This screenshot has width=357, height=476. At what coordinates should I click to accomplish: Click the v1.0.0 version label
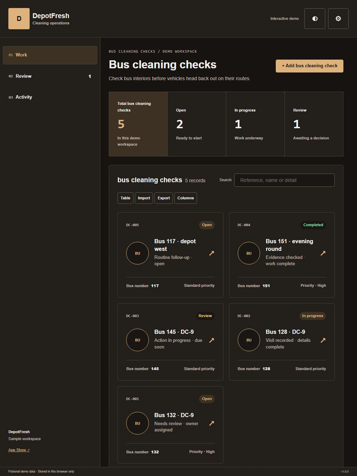click(x=345, y=472)
